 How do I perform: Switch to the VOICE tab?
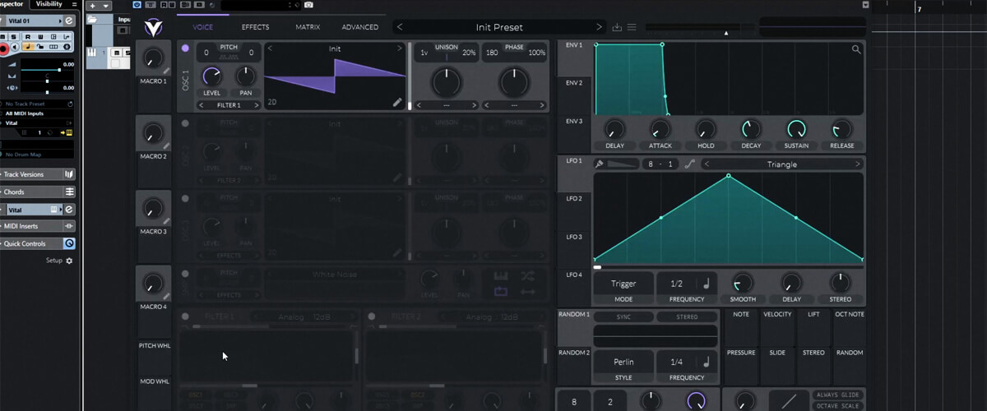[x=202, y=27]
